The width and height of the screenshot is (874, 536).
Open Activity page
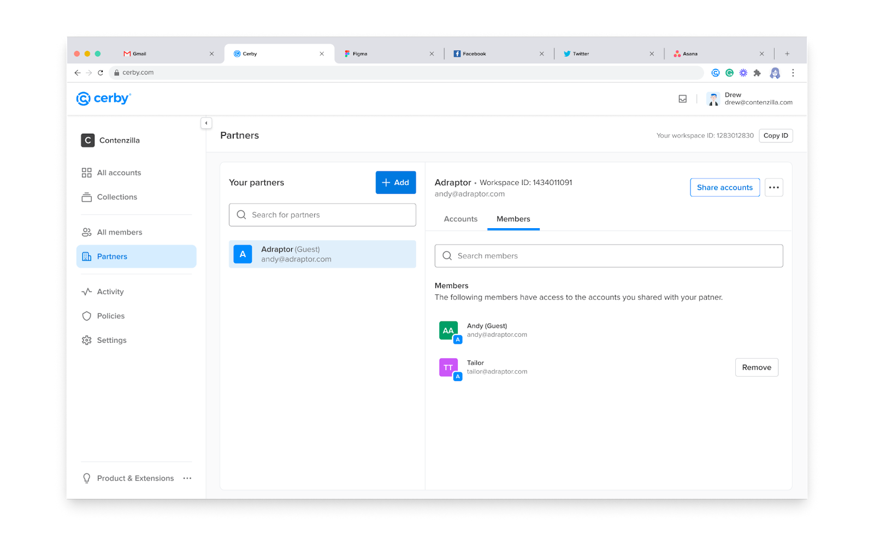pyautogui.click(x=103, y=291)
